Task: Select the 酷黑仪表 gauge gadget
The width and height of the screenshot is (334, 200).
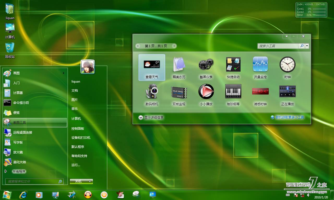Action: pos(206,67)
